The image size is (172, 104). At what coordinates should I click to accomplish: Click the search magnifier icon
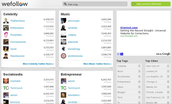pyautogui.click(x=65, y=4)
